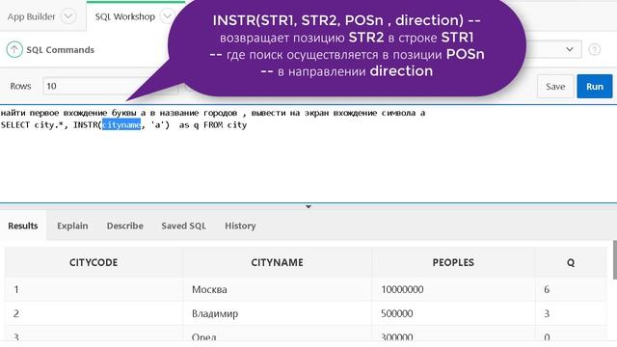Select the Москва cell
617x347 pixels.
click(x=277, y=289)
